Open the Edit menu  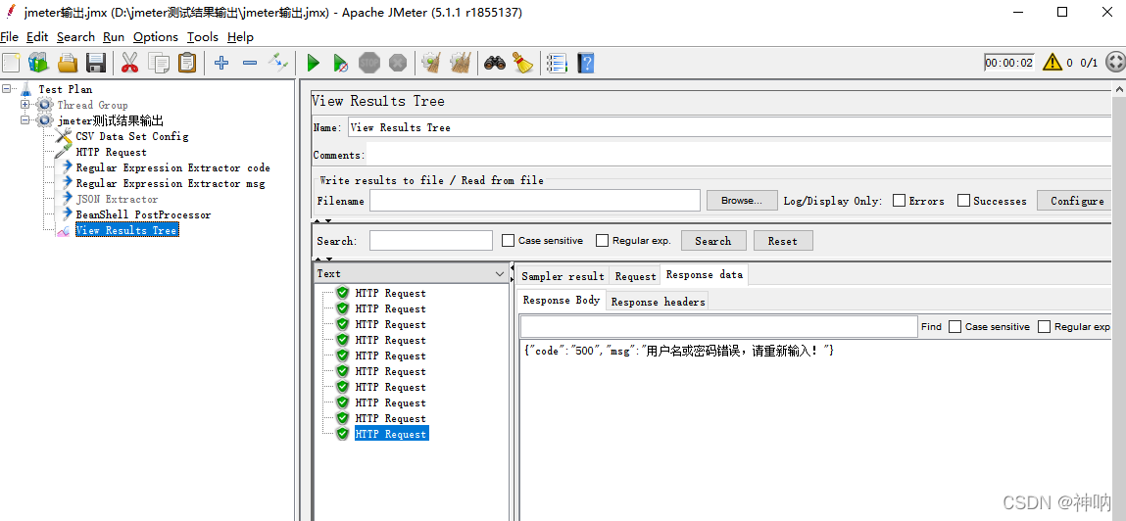[x=37, y=36]
